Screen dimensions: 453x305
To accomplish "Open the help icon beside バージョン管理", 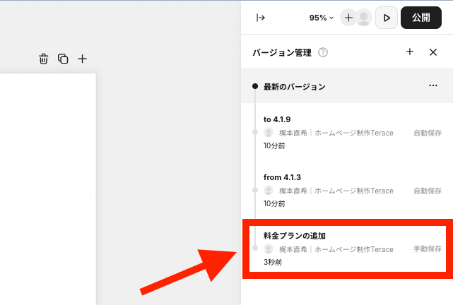I will click(323, 52).
